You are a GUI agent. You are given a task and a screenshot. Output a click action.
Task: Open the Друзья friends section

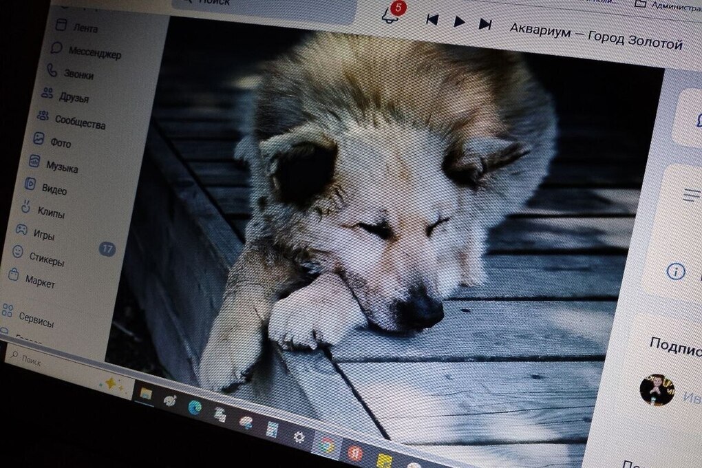tap(73, 97)
